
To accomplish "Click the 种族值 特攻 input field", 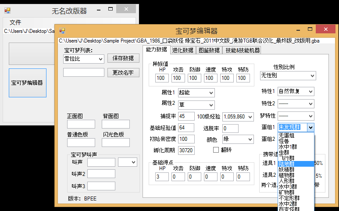I will click(x=227, y=78).
